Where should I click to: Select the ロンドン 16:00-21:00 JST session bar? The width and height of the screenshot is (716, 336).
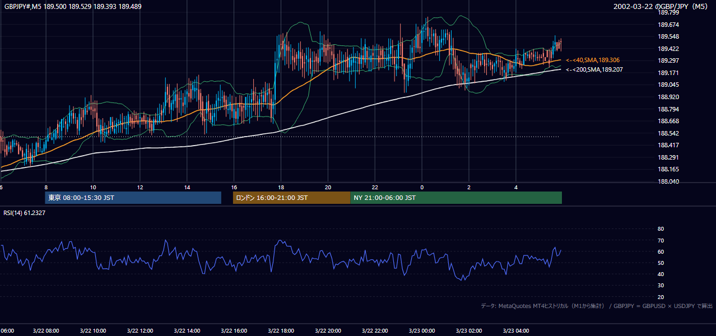coord(291,198)
